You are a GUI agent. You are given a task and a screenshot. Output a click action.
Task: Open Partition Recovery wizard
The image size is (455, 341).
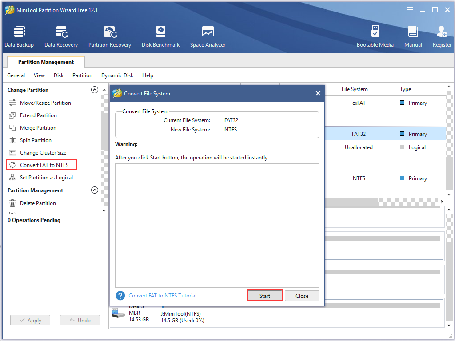[x=109, y=36]
